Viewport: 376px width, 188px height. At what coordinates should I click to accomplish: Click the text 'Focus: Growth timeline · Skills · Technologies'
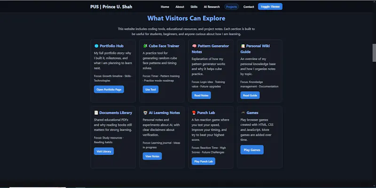point(113,78)
